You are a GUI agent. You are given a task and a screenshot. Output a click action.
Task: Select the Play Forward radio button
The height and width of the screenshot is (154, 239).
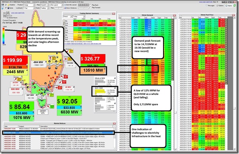tap(91, 8)
